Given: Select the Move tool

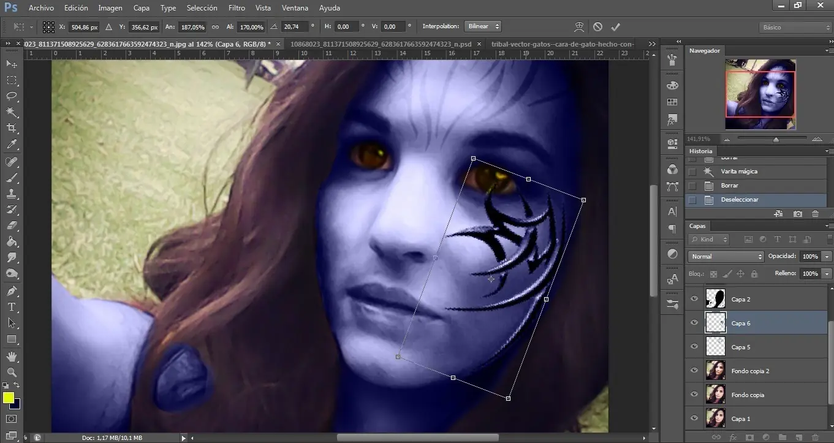Looking at the screenshot, I should point(12,64).
